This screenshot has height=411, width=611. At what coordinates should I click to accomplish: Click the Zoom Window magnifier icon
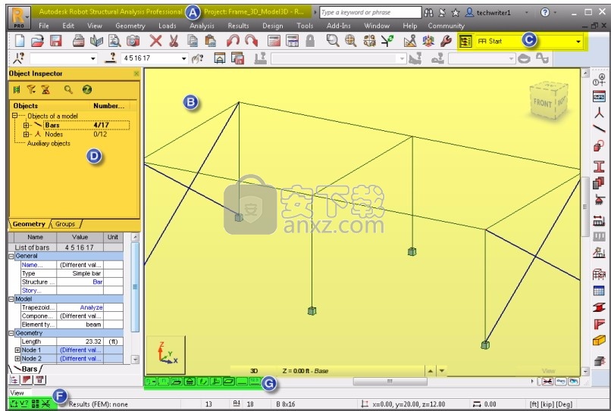click(332, 40)
